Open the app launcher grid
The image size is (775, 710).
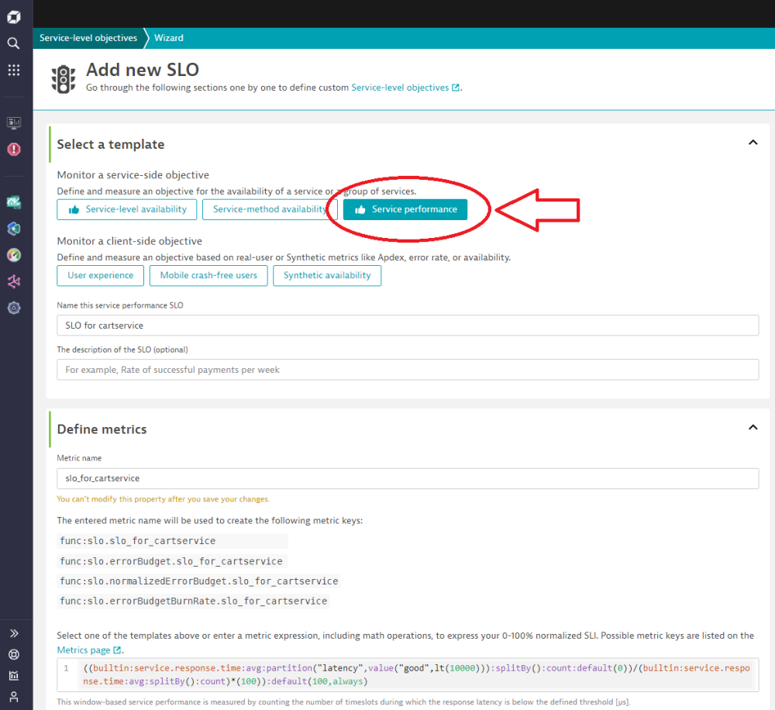coord(13,70)
